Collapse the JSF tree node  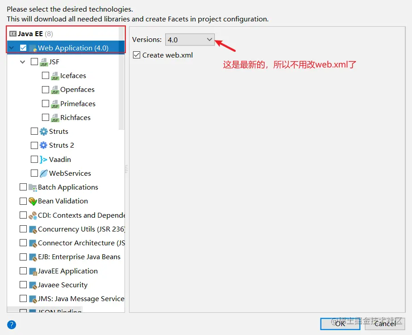point(23,62)
